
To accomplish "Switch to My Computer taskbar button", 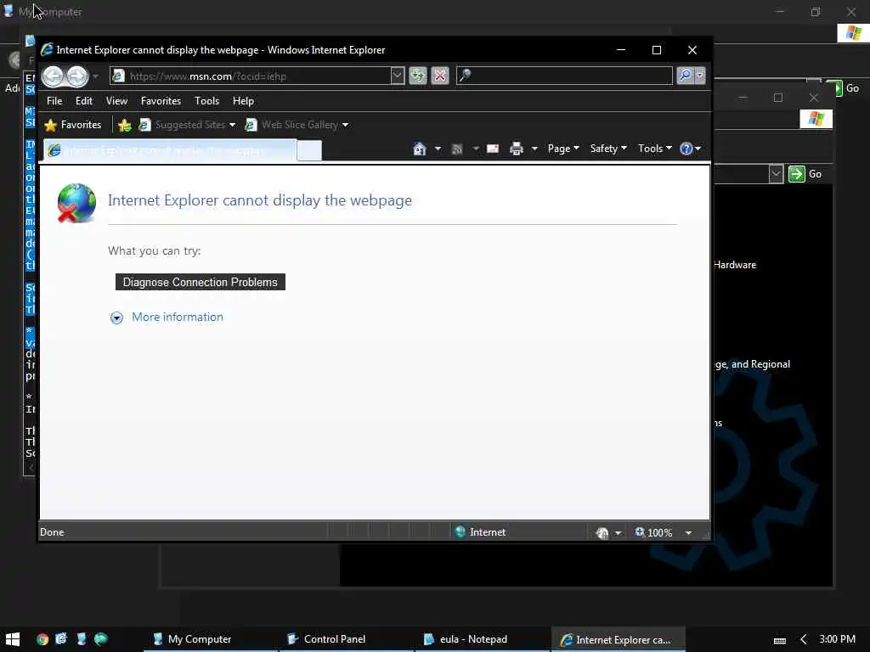I will (209, 639).
